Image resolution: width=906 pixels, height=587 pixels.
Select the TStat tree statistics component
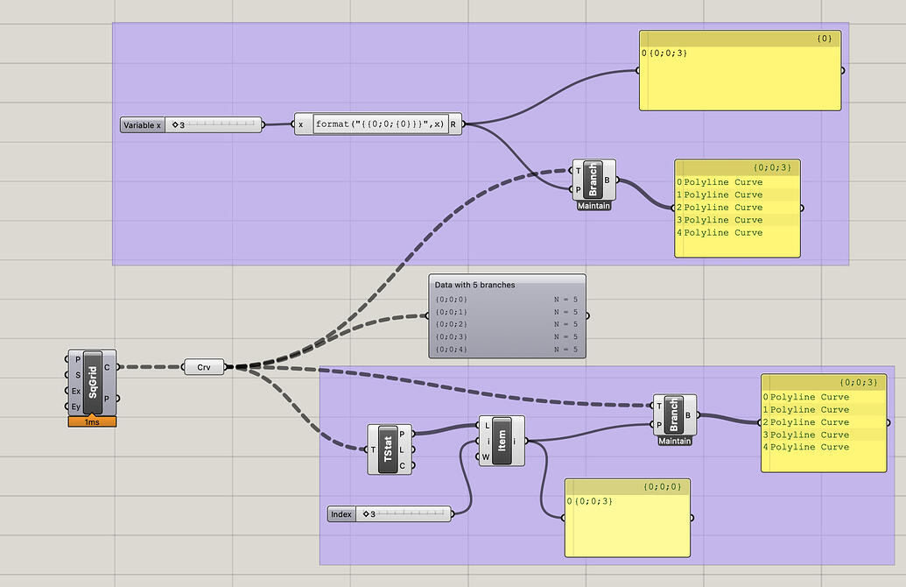(x=389, y=449)
